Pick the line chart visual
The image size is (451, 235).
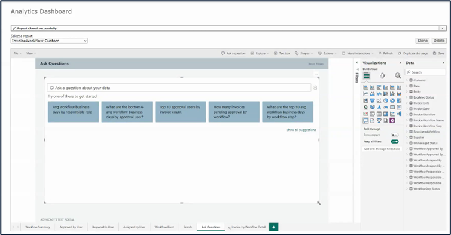click(x=365, y=94)
